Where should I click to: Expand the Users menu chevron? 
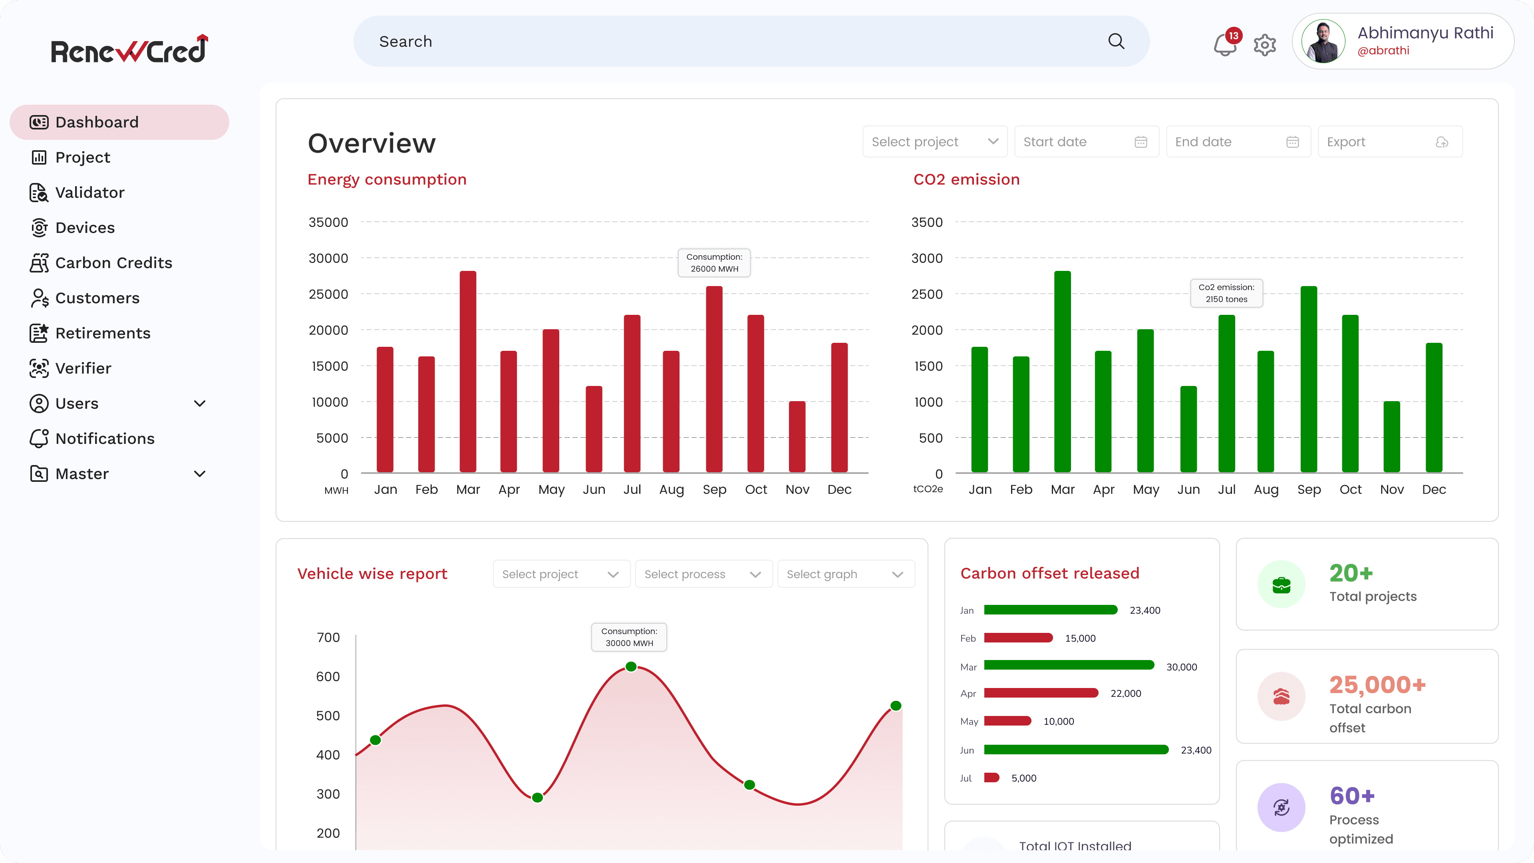200,403
